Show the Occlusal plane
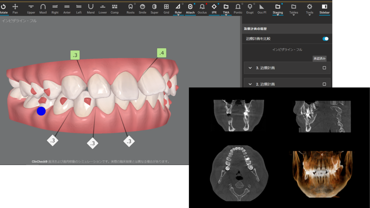The height and width of the screenshot is (208, 370). pyautogui.click(x=262, y=8)
